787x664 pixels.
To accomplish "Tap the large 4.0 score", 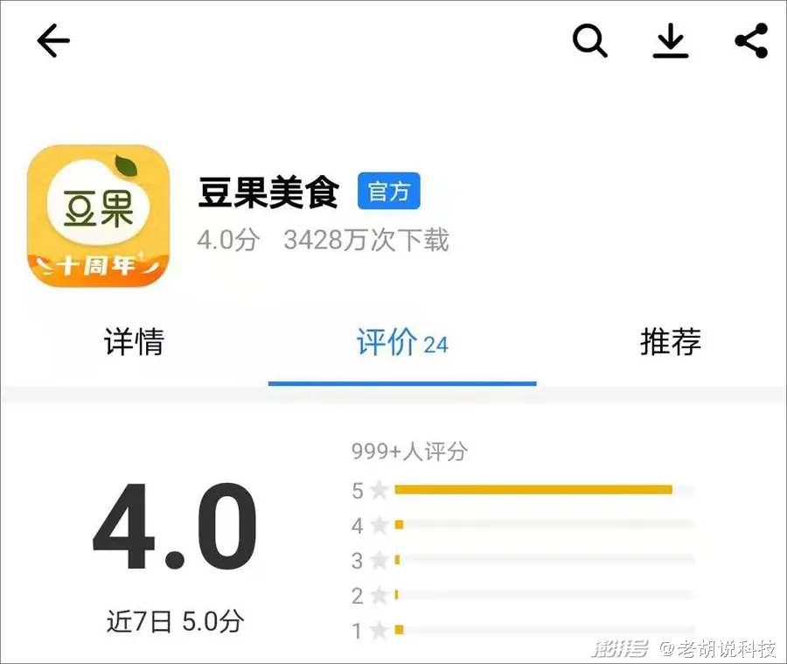I will 175,526.
